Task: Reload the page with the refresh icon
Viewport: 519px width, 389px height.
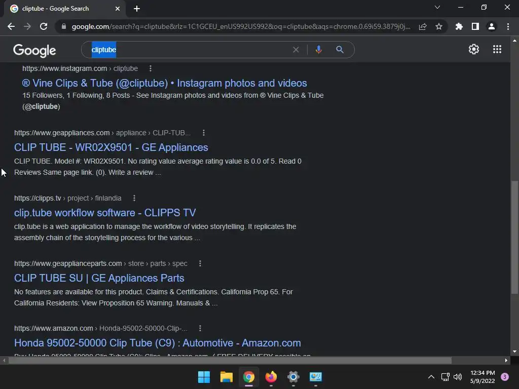Action: click(x=44, y=26)
